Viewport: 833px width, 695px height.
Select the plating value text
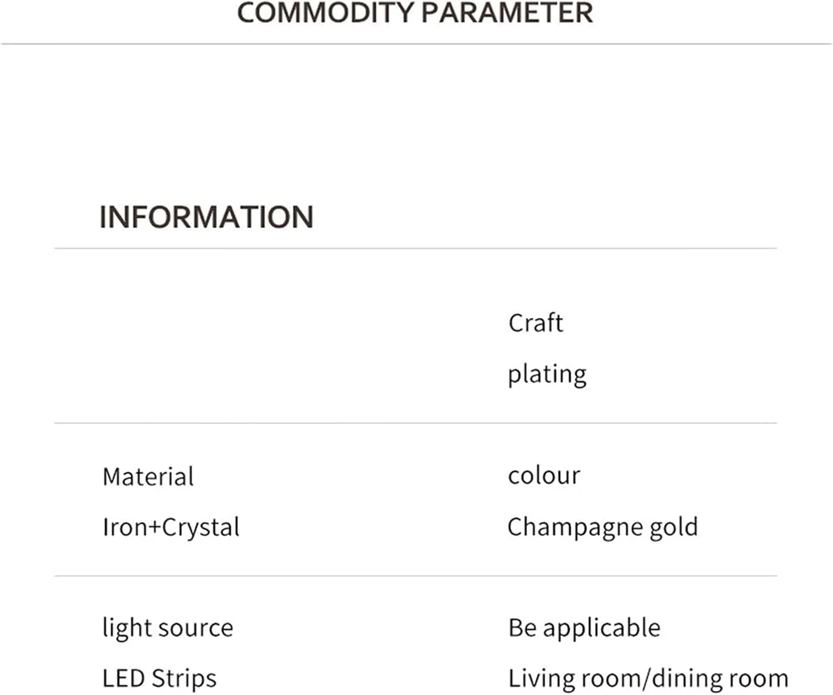coord(547,375)
